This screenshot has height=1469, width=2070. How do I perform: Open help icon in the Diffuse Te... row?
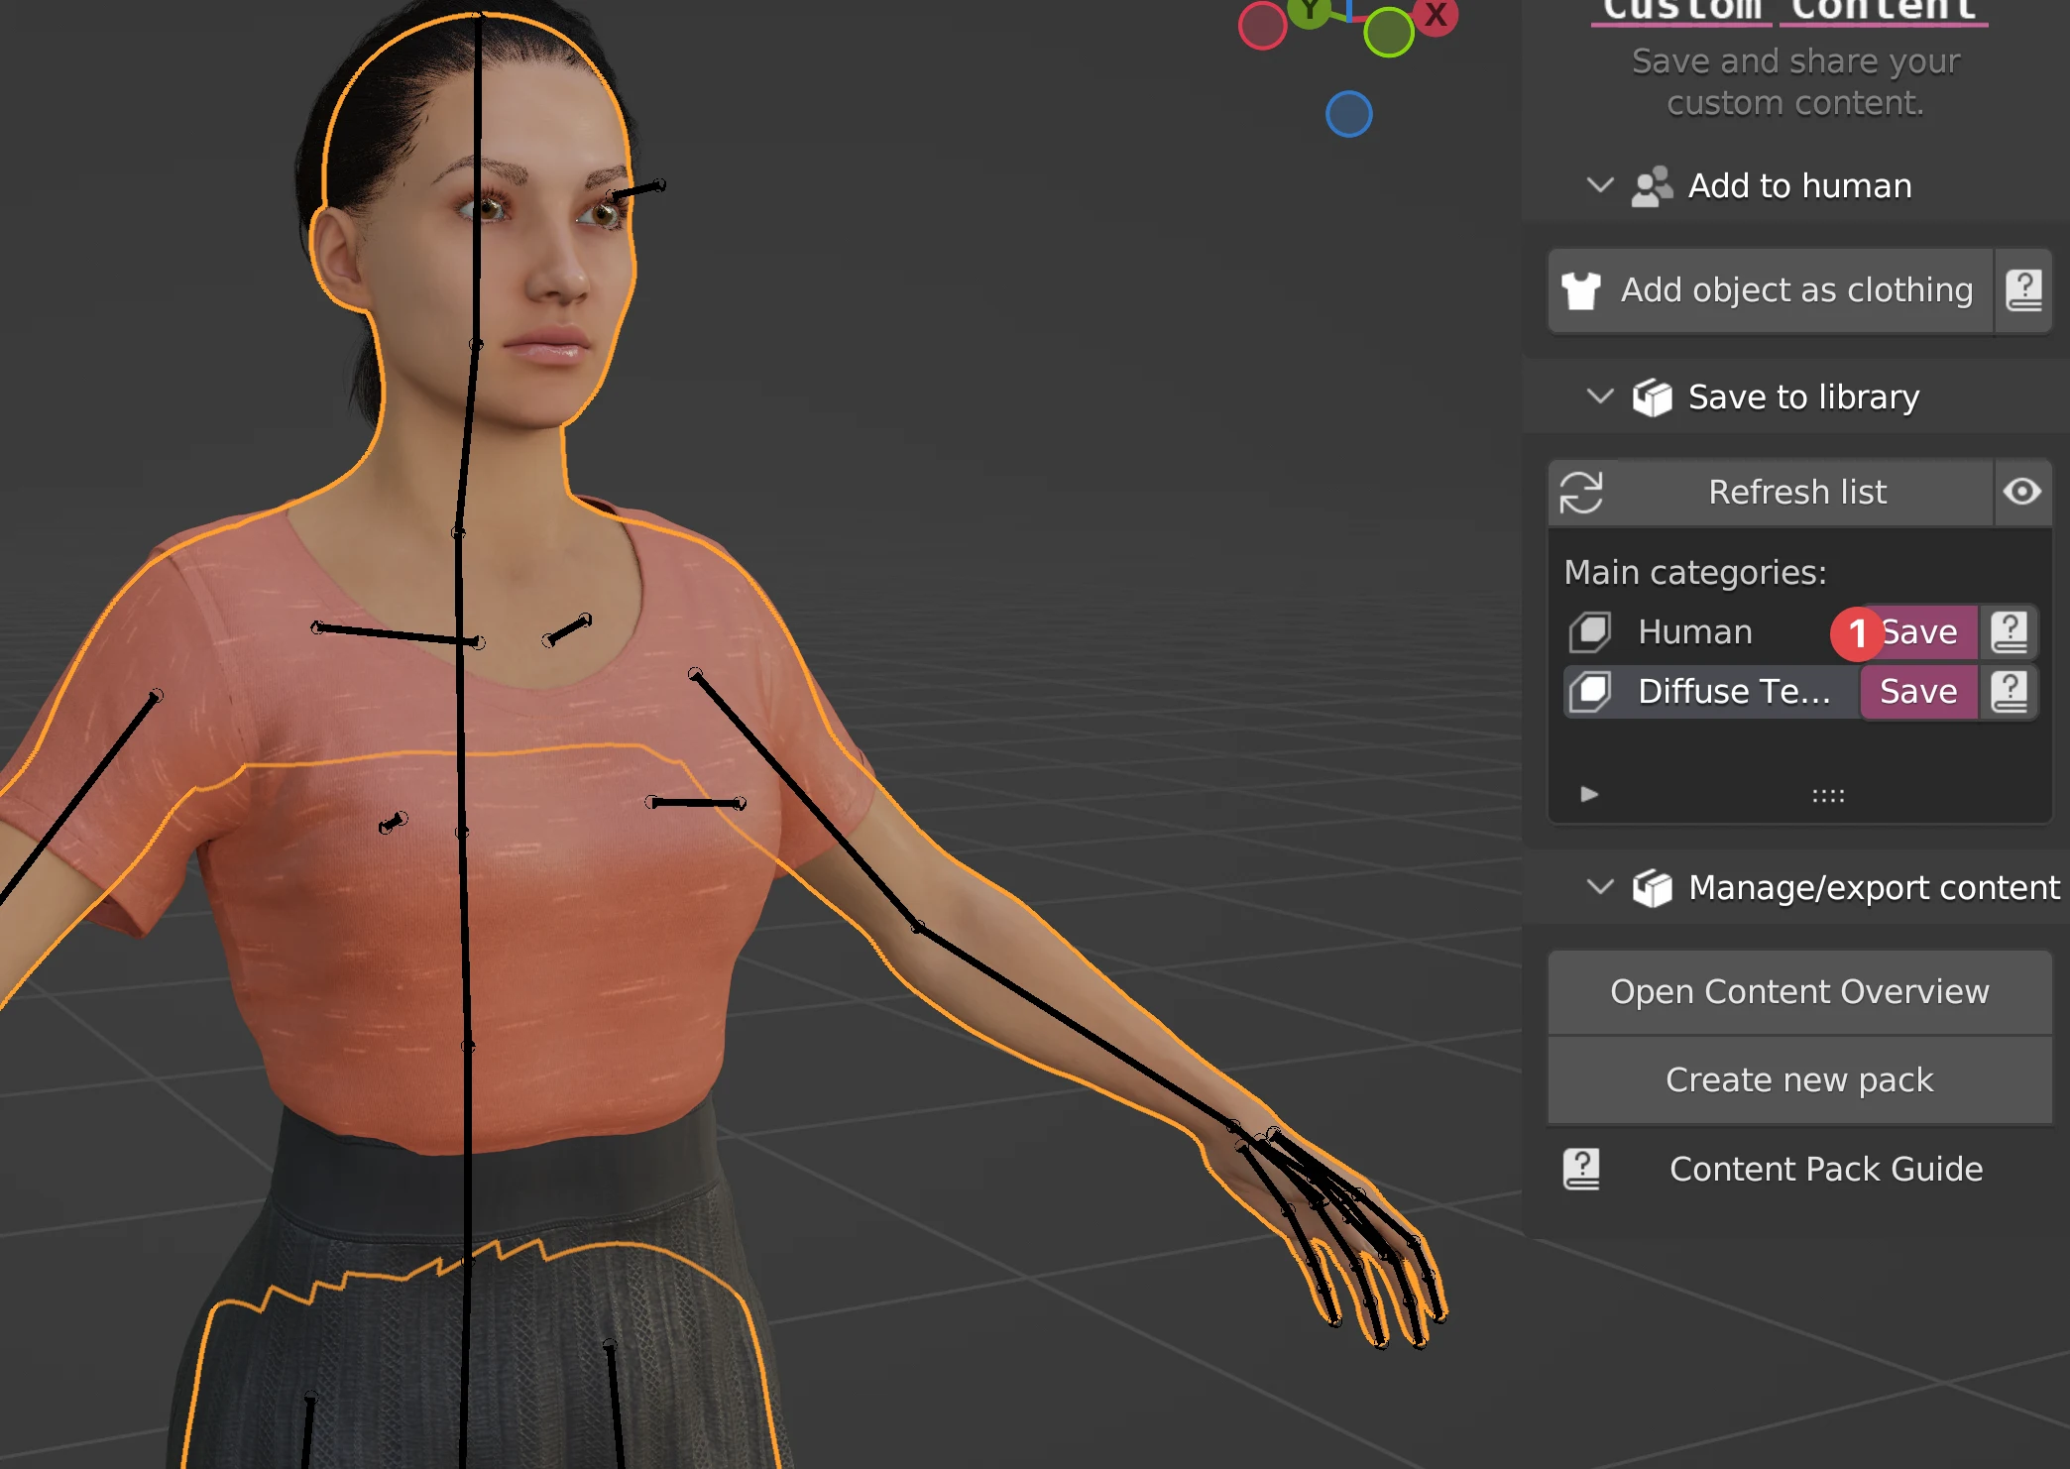(2010, 691)
